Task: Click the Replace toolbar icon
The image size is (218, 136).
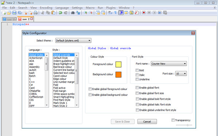Action: pos(78,13)
